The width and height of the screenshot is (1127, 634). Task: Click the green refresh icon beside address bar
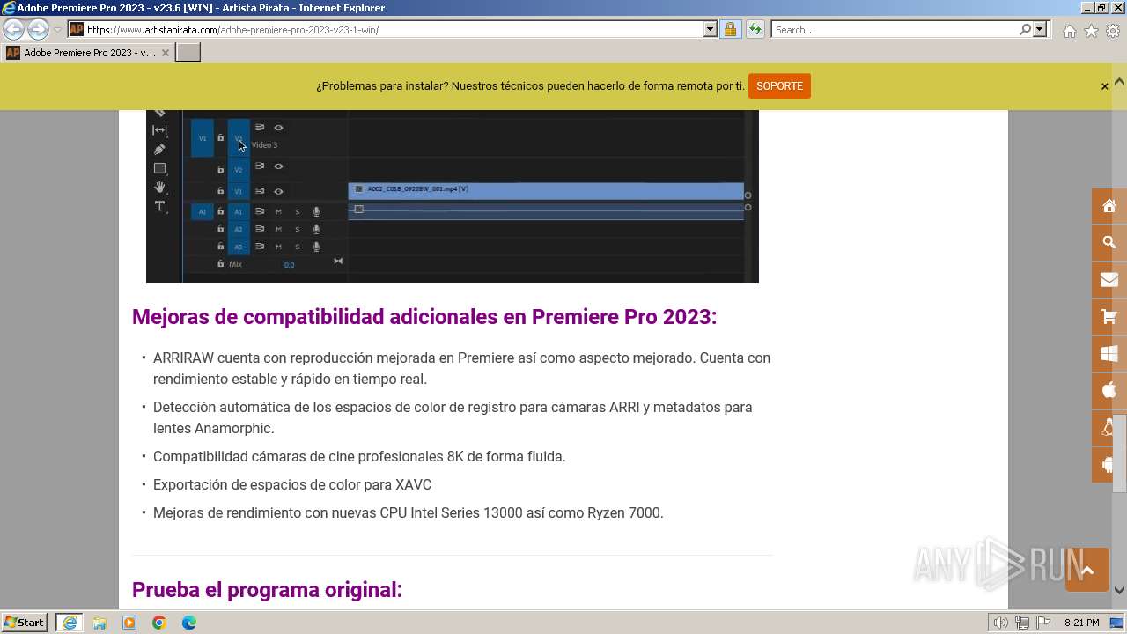[755, 29]
